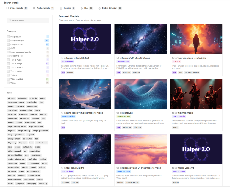Check the Text to Speech category
230x187 pixels.
point(8,67)
